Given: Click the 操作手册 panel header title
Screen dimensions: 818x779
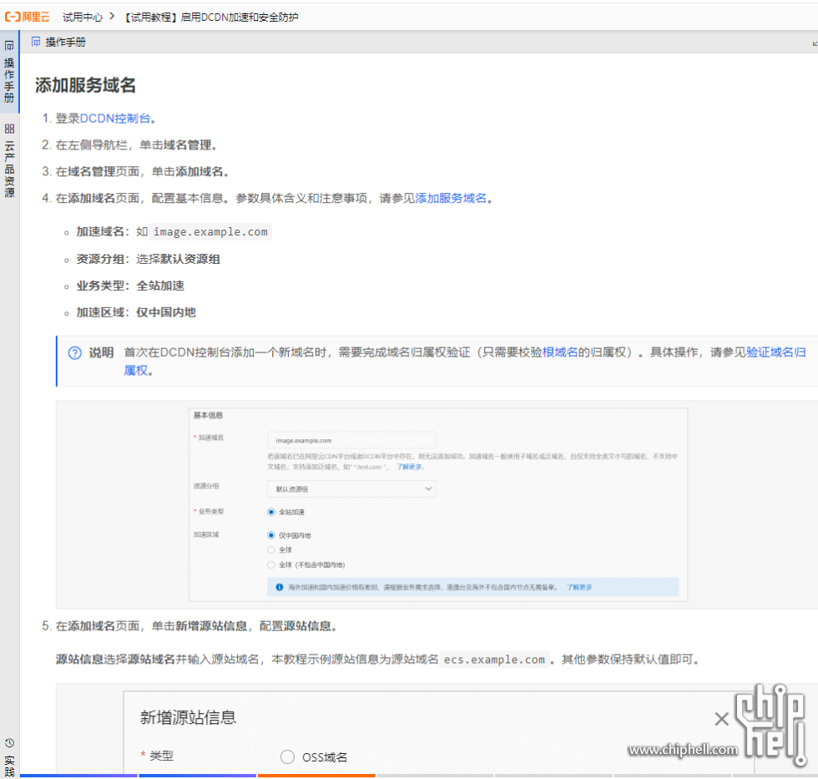Looking at the screenshot, I should click(66, 43).
